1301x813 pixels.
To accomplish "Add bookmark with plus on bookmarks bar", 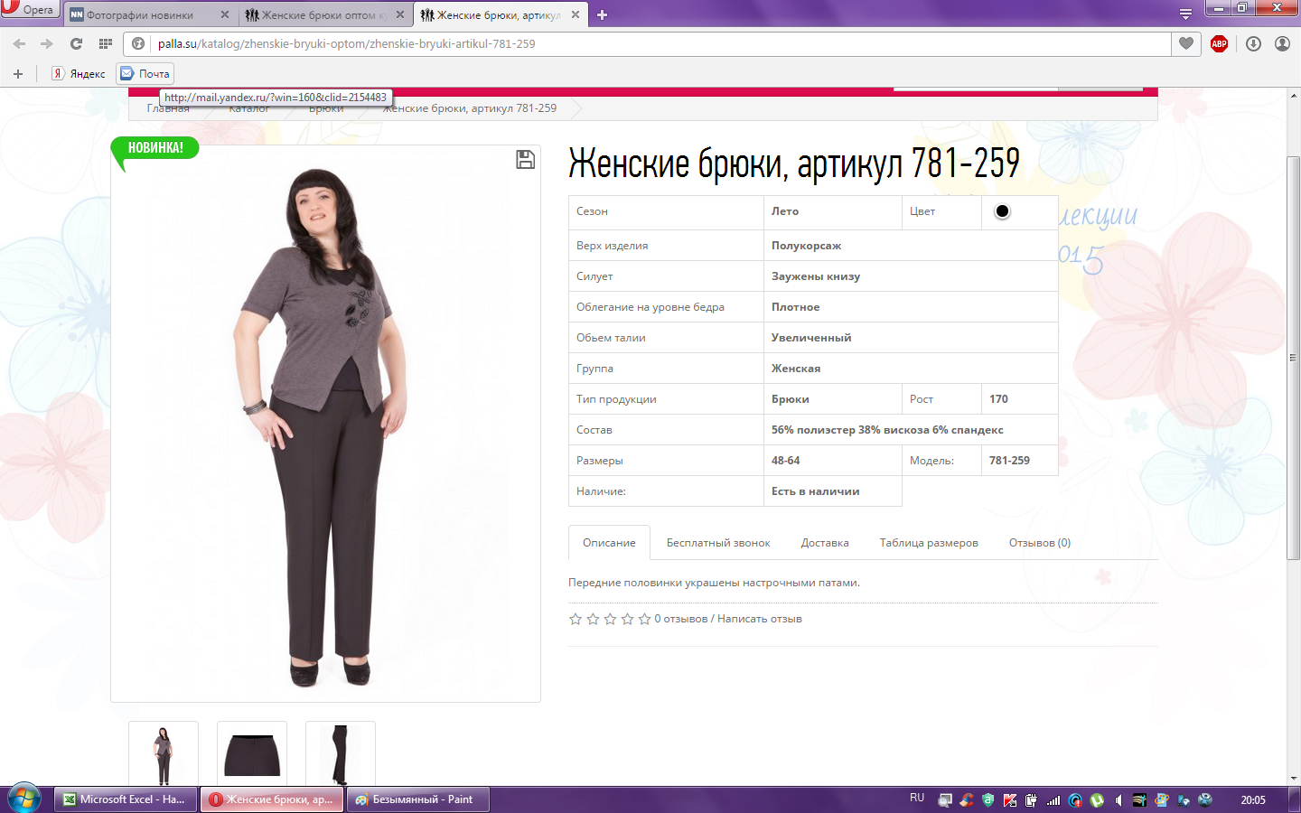I will tap(18, 74).
